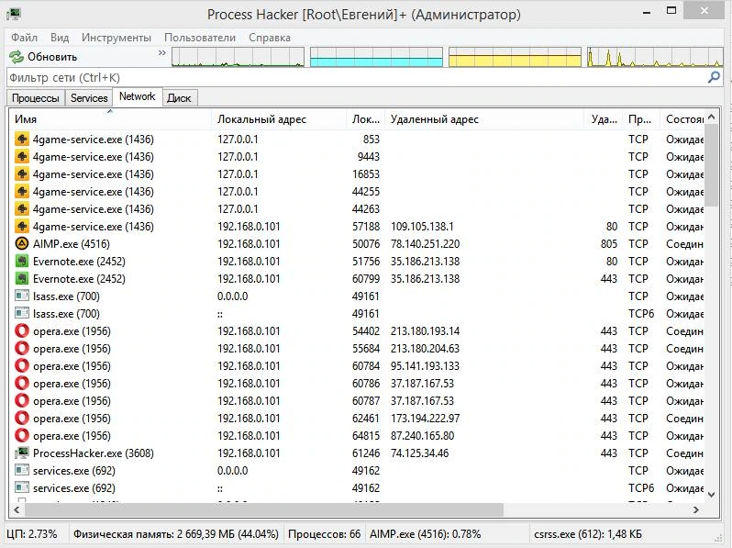Open the Файл menu

tap(24, 38)
